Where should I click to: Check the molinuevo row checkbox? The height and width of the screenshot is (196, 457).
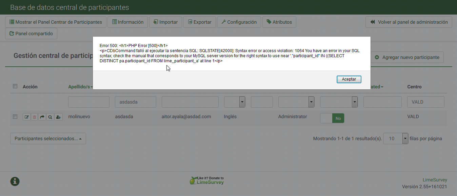15,116
